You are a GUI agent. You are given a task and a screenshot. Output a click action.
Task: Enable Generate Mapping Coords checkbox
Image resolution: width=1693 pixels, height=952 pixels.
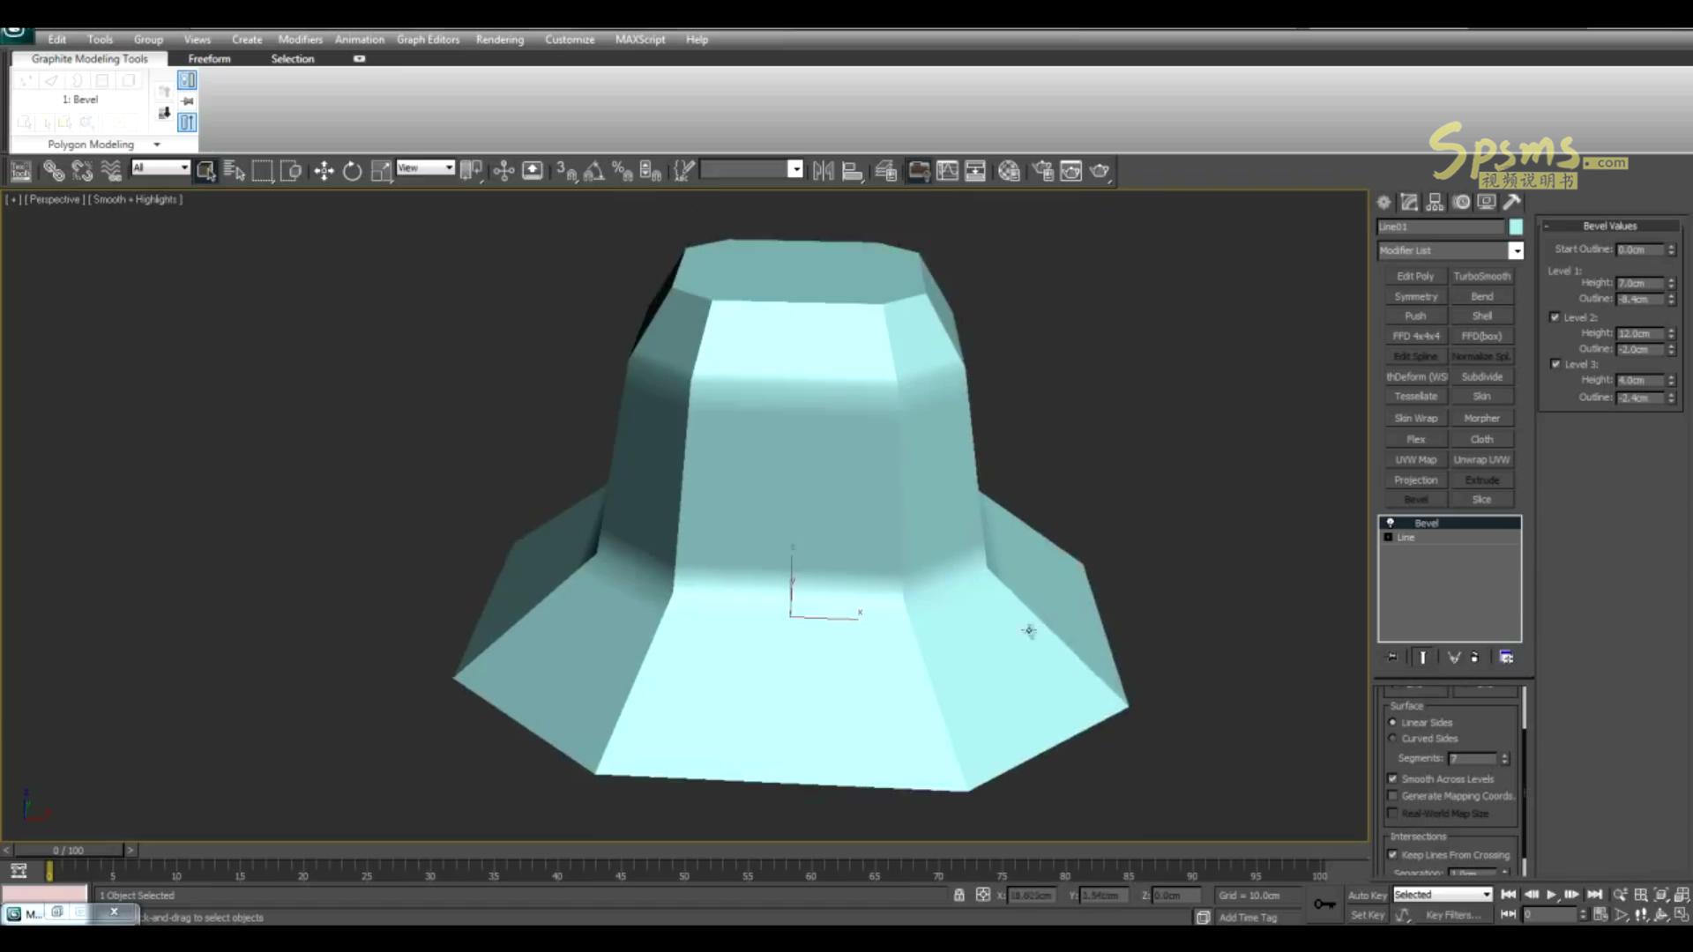click(x=1393, y=795)
